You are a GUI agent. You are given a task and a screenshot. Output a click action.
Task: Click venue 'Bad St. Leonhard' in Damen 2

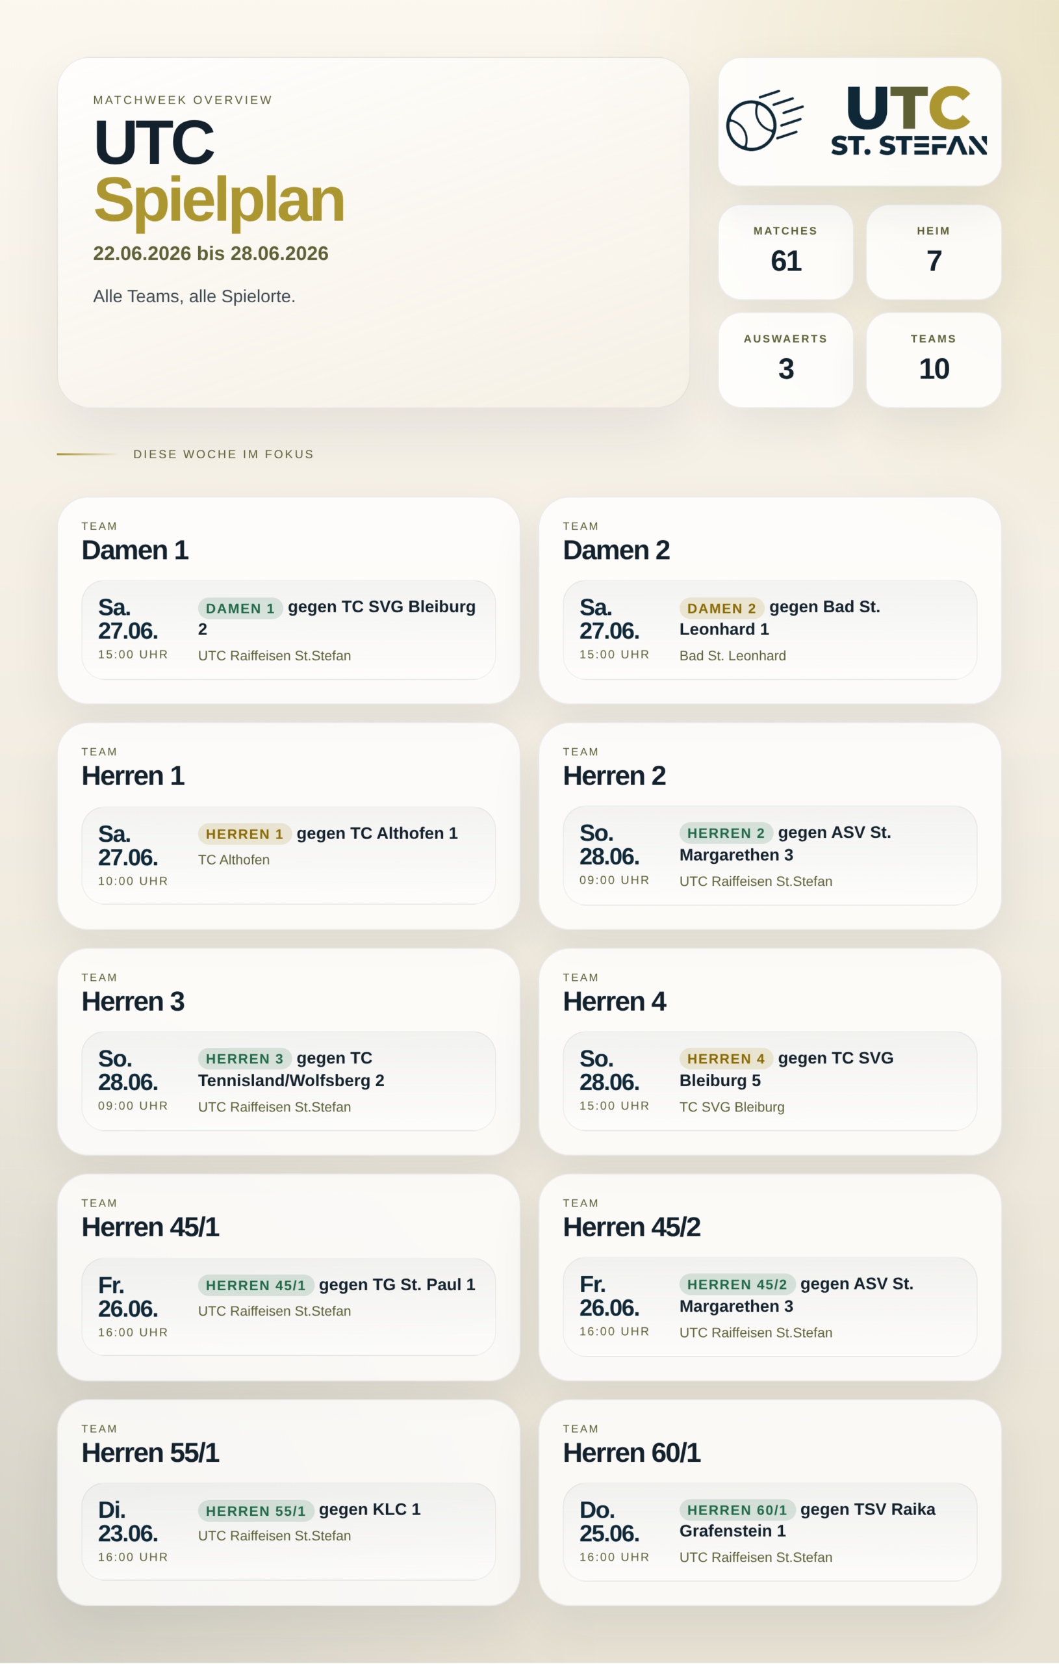pos(733,656)
